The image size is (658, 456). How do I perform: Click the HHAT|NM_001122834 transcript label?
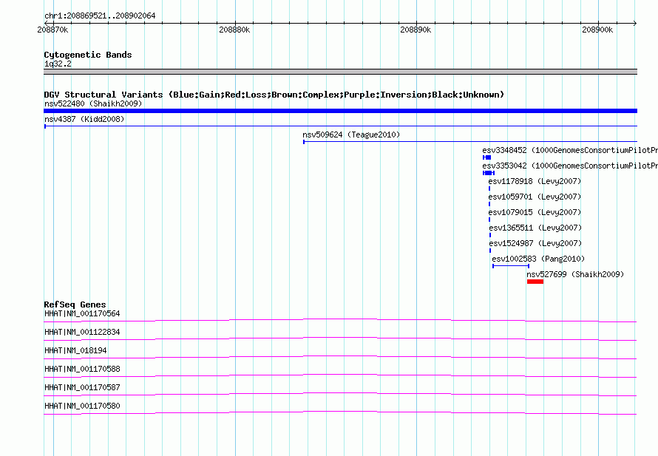[82, 333]
